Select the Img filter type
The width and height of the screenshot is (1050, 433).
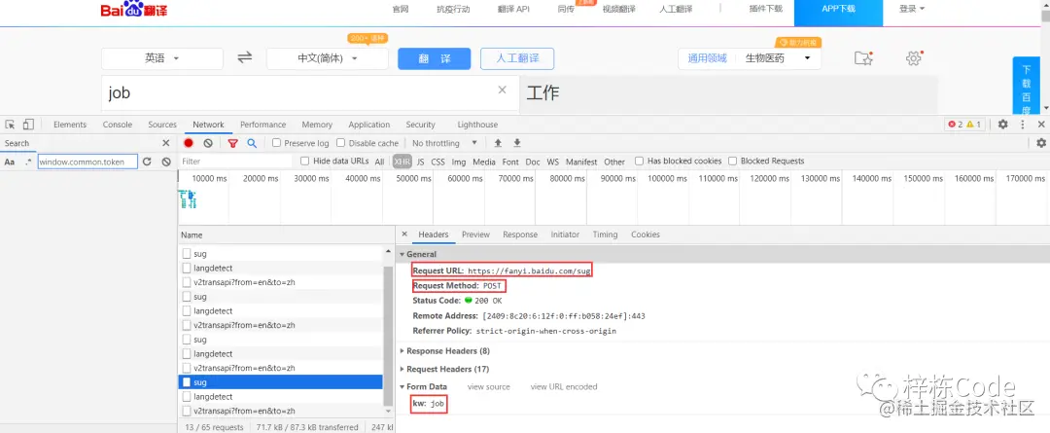coord(459,162)
